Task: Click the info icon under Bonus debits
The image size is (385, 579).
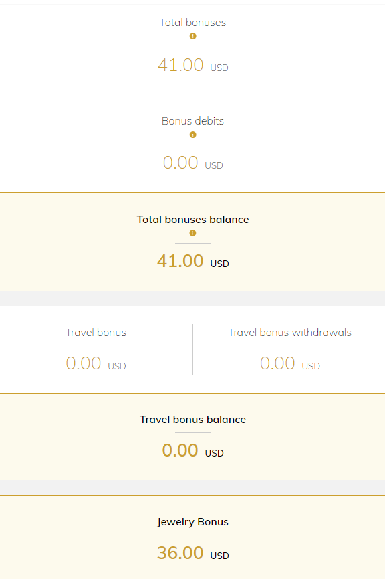Action: click(x=193, y=135)
